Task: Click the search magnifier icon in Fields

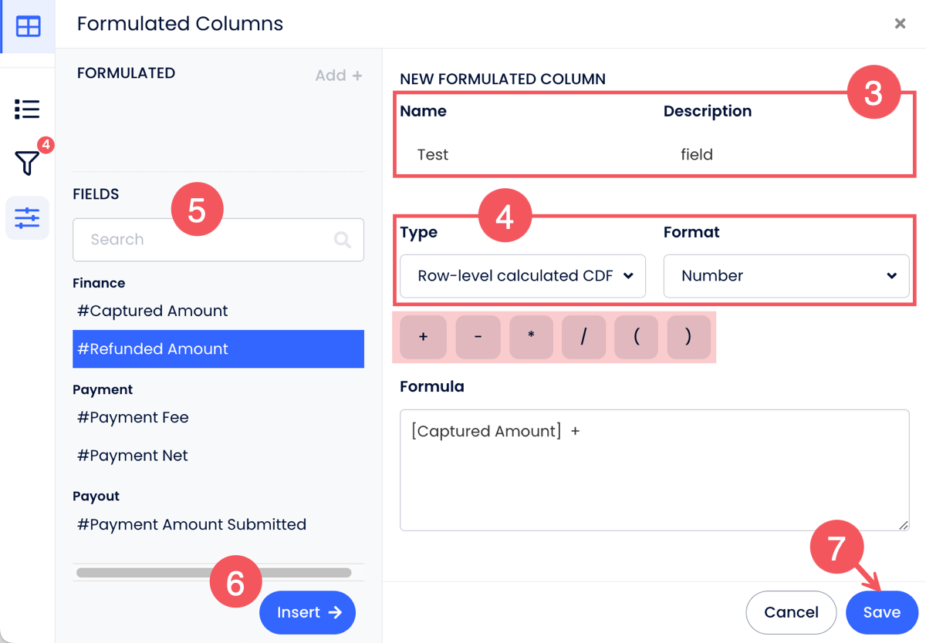Action: tap(342, 240)
